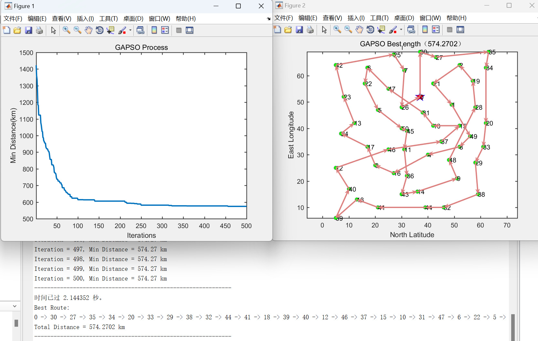The image size is (538, 341).
Task: Click Open File icon in Figure 2 toolbar
Action: coord(288,30)
